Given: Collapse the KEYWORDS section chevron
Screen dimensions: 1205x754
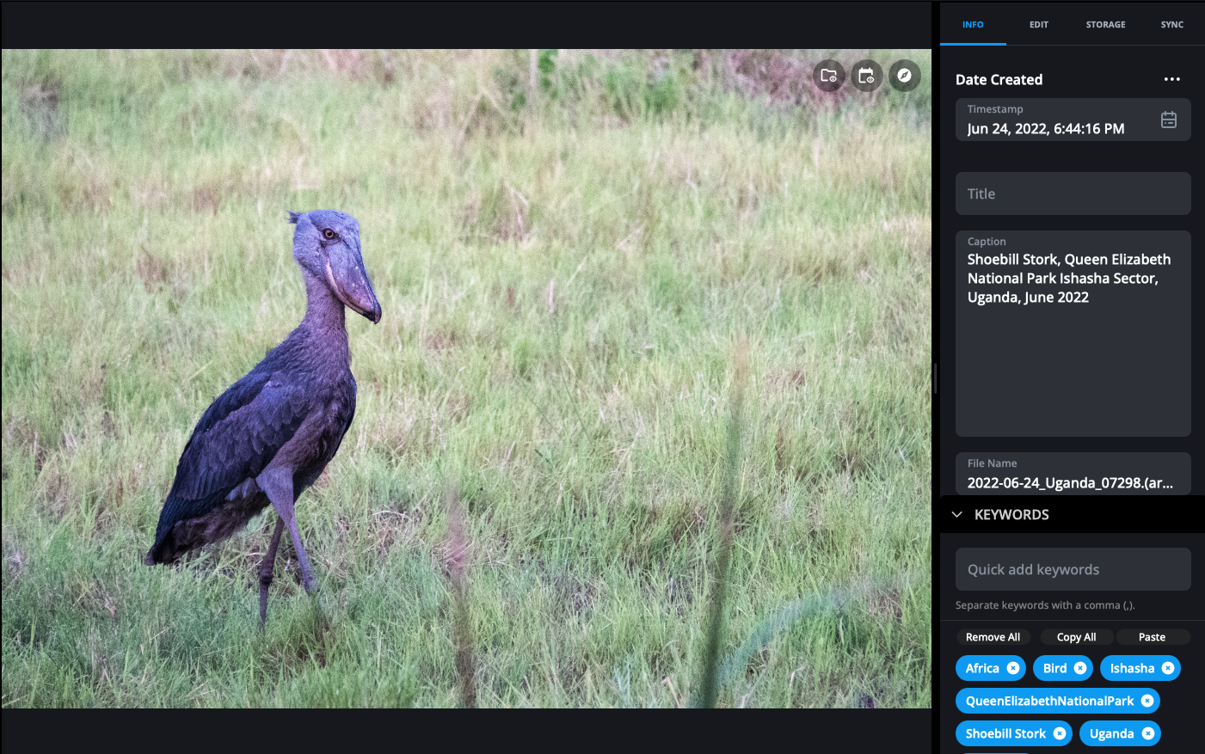Looking at the screenshot, I should tap(956, 514).
